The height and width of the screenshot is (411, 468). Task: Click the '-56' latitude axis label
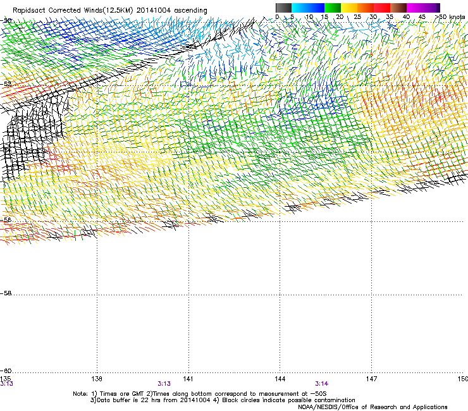click(6, 220)
